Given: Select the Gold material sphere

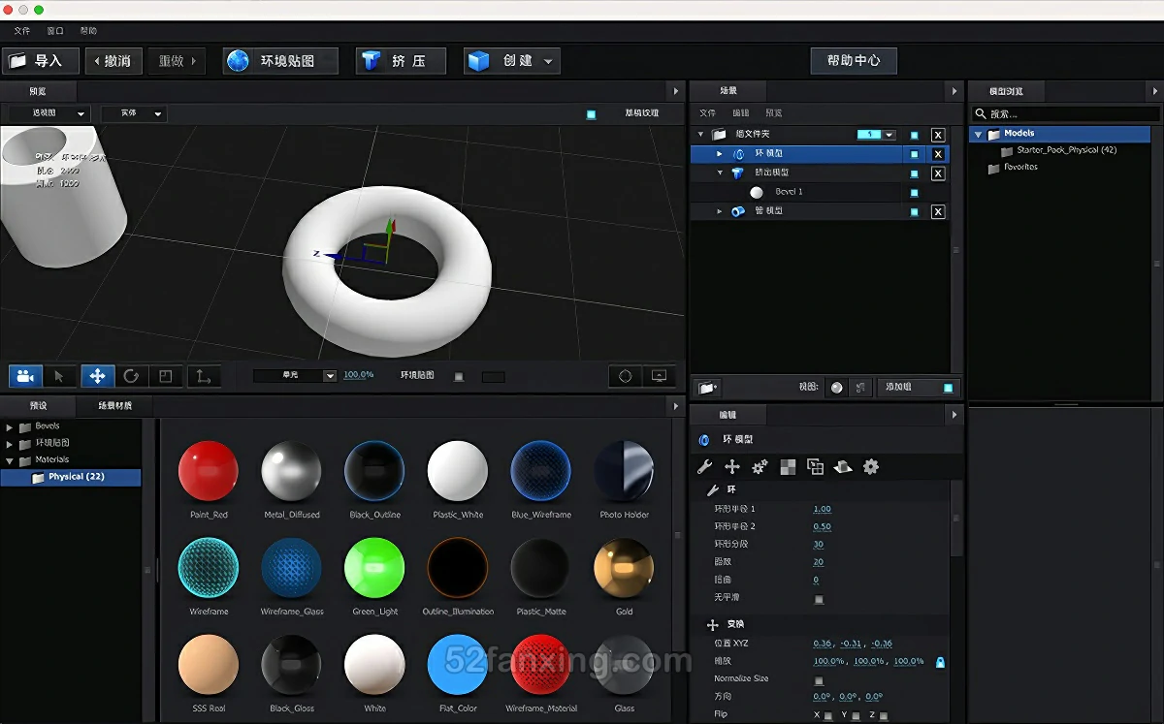Looking at the screenshot, I should tap(624, 567).
